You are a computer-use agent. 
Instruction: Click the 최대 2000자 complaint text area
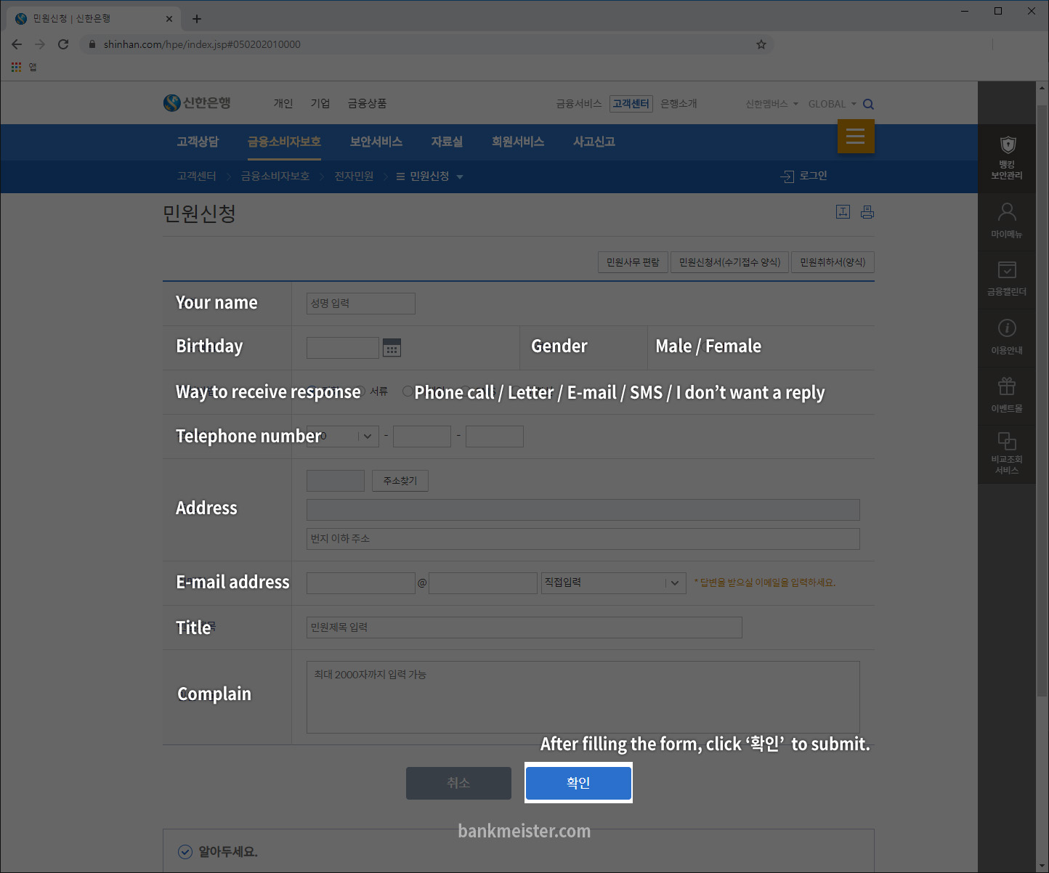tap(583, 697)
